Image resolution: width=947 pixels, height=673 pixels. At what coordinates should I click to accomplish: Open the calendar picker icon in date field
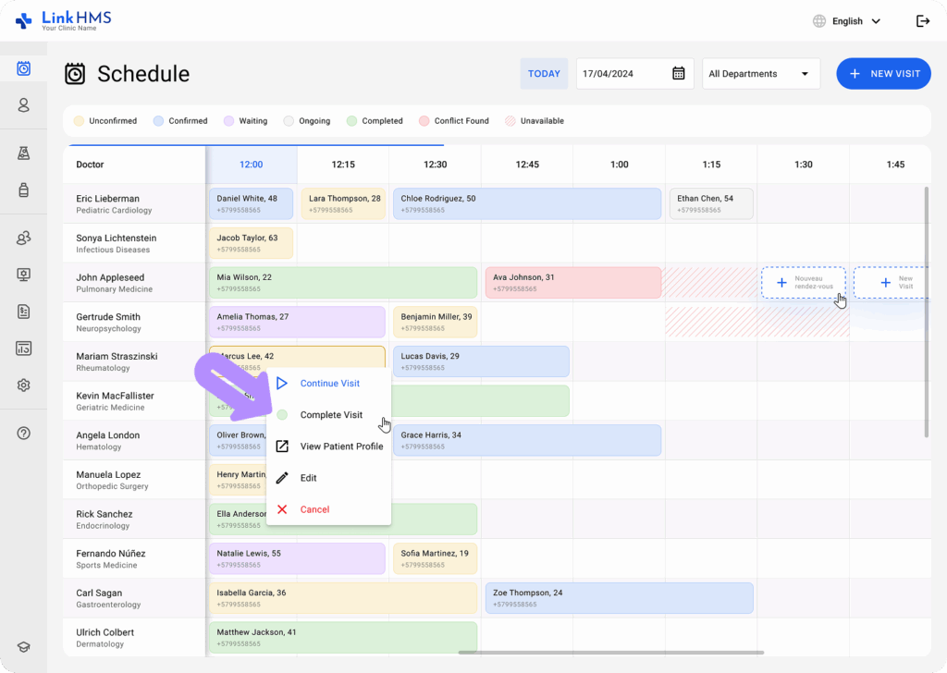(678, 74)
